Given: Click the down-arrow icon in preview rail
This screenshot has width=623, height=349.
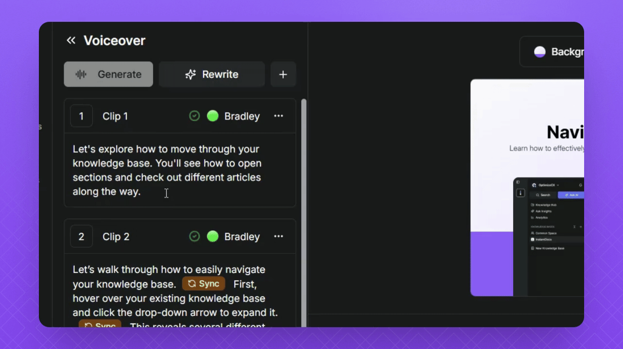Looking at the screenshot, I should 520,193.
